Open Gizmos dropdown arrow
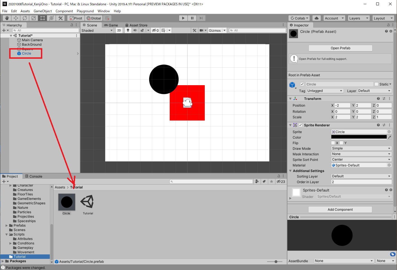Screen dimensions: 397x270 [x=224, y=30]
